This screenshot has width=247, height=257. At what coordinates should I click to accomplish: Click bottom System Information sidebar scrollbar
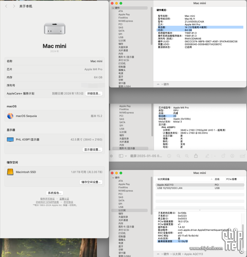[x=151, y=196]
